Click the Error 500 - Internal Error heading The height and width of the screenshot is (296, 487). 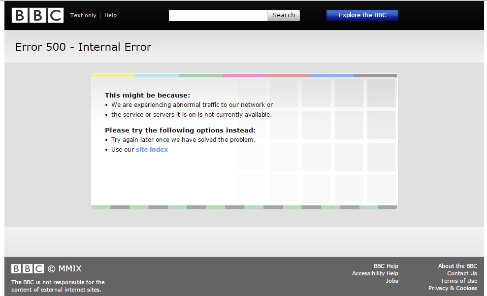[x=83, y=47]
